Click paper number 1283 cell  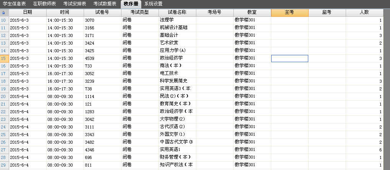tap(102, 112)
